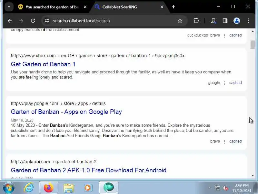Open Windows Explorer folder in taskbar
Screen dimensions: 258x194
pos(69,188)
